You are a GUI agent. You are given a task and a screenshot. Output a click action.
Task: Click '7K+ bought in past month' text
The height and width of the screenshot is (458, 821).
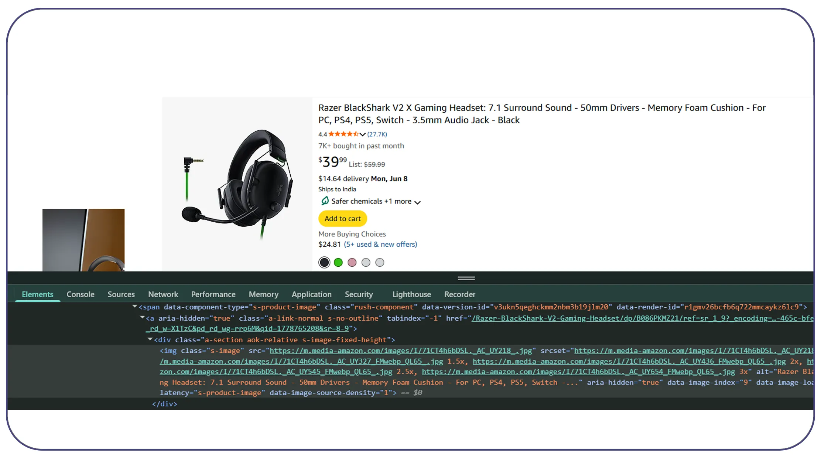361,146
